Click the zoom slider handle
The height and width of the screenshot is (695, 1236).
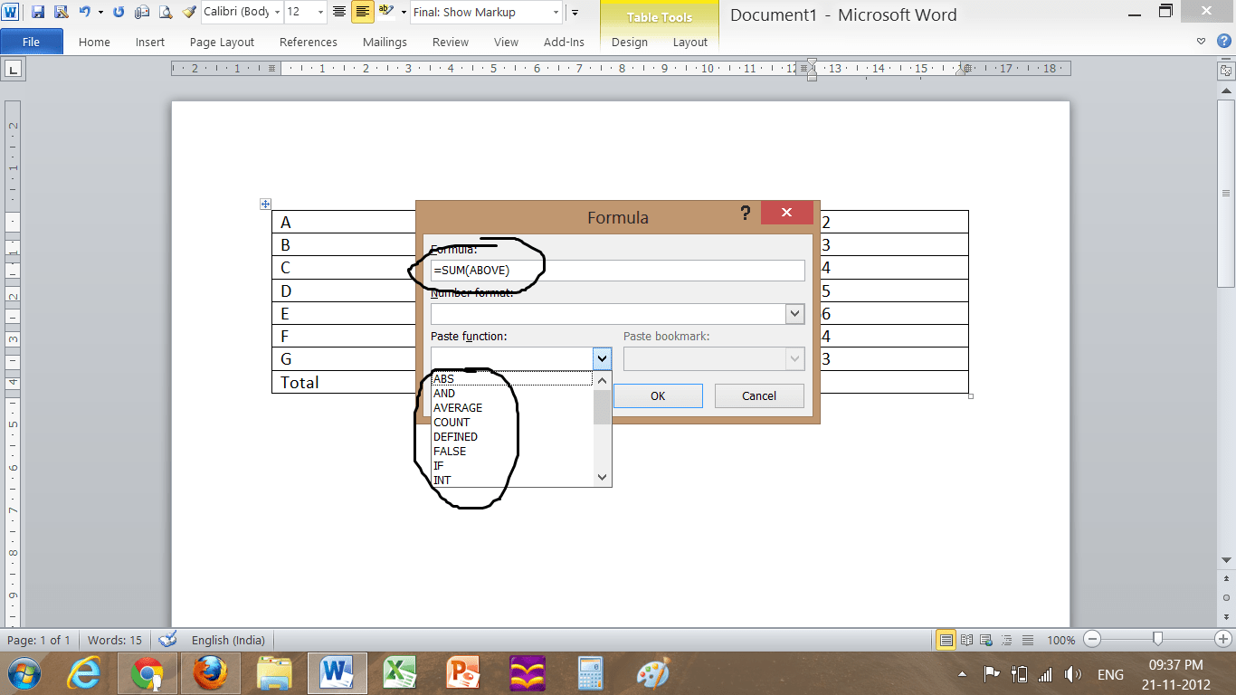1156,640
